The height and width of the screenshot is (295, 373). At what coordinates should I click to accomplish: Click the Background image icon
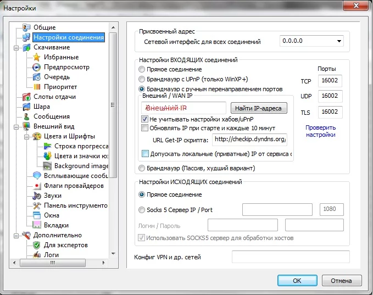tap(47, 166)
